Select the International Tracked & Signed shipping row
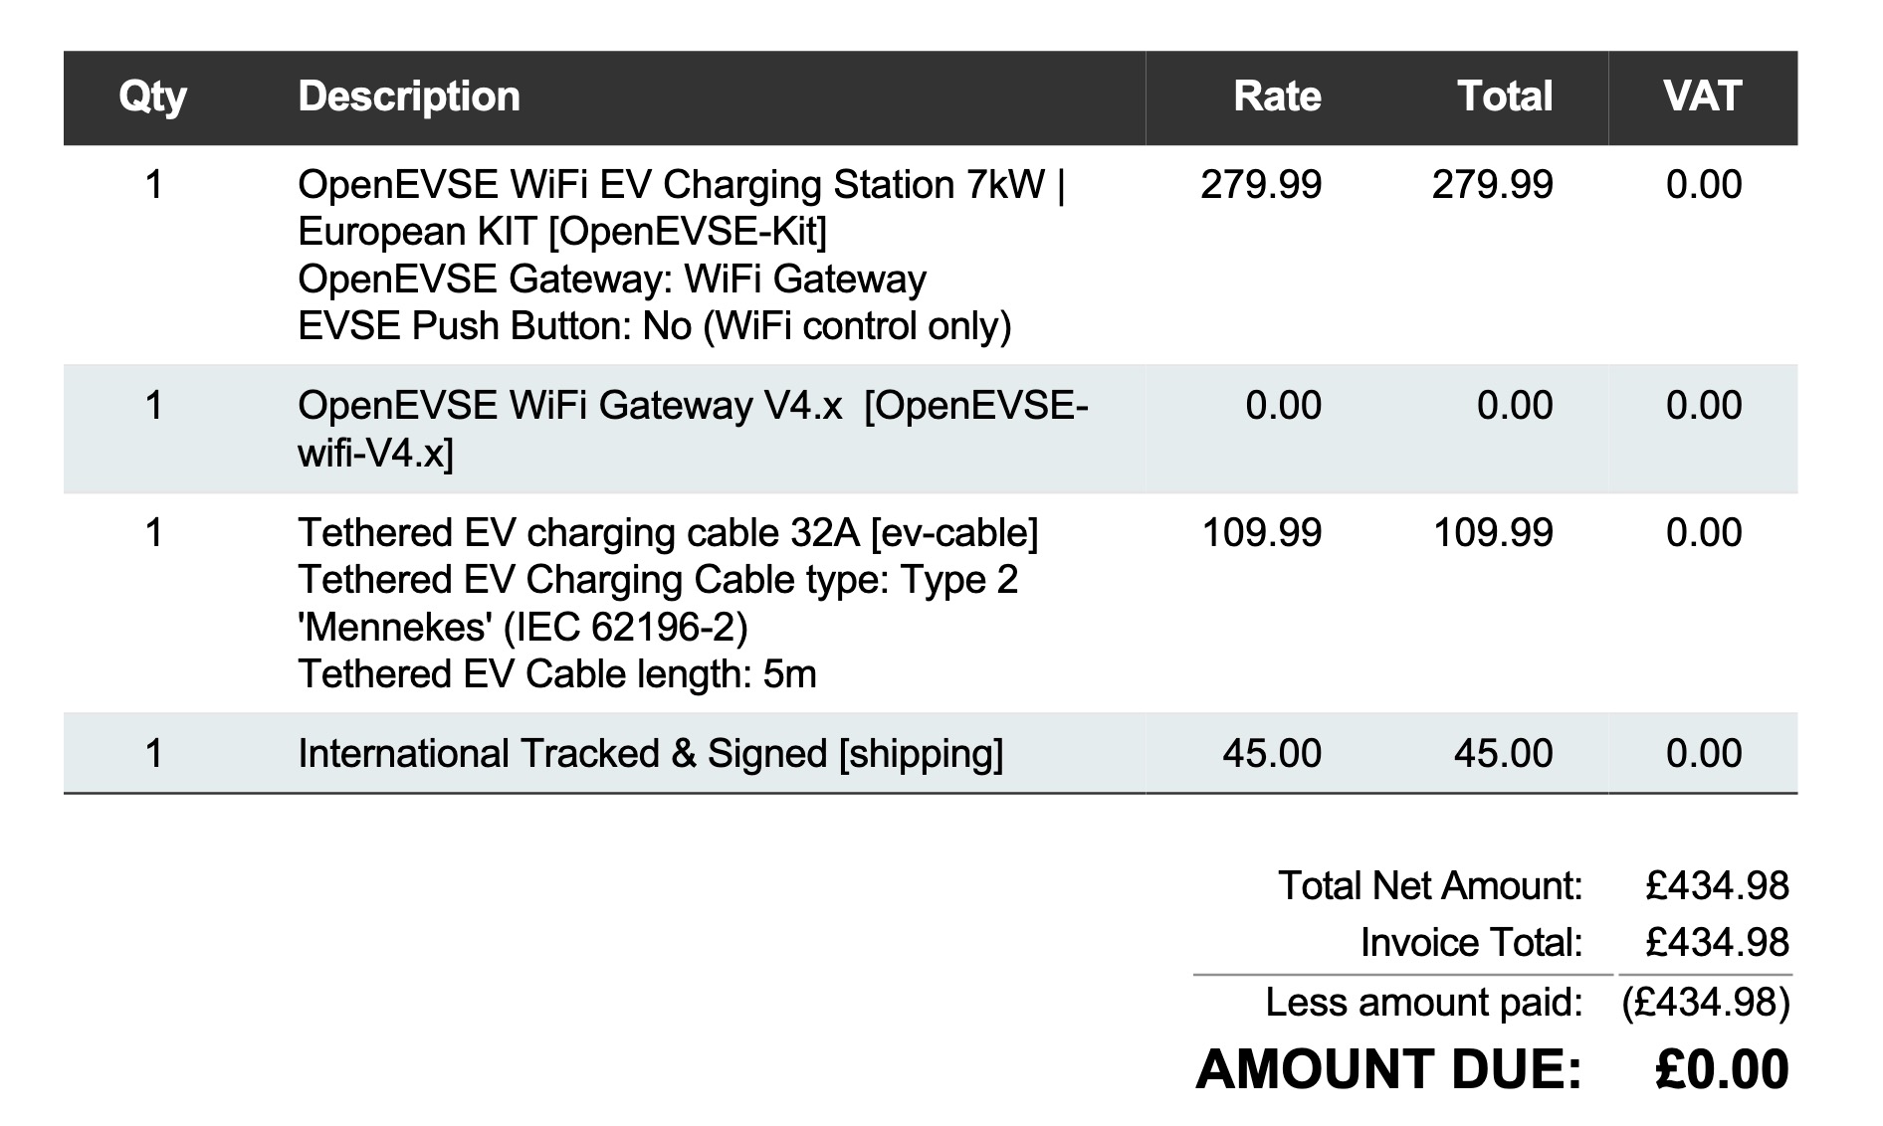 931,753
